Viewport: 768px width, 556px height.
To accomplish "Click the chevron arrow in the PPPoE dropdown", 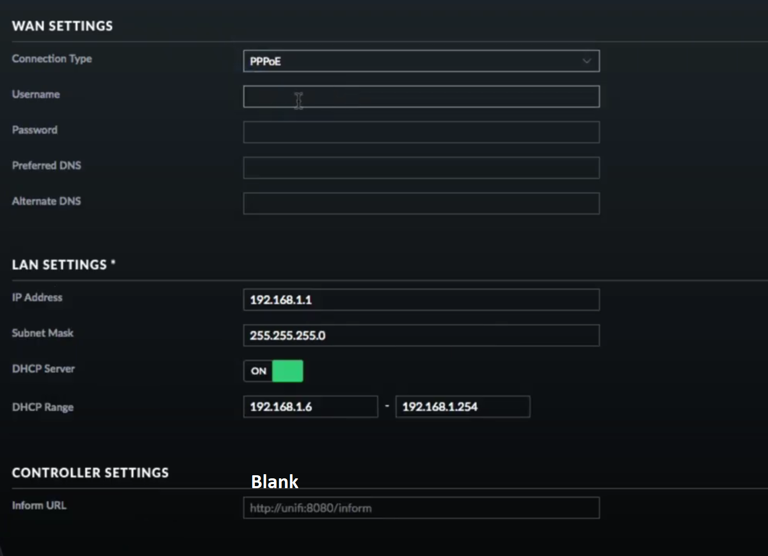I will (587, 61).
